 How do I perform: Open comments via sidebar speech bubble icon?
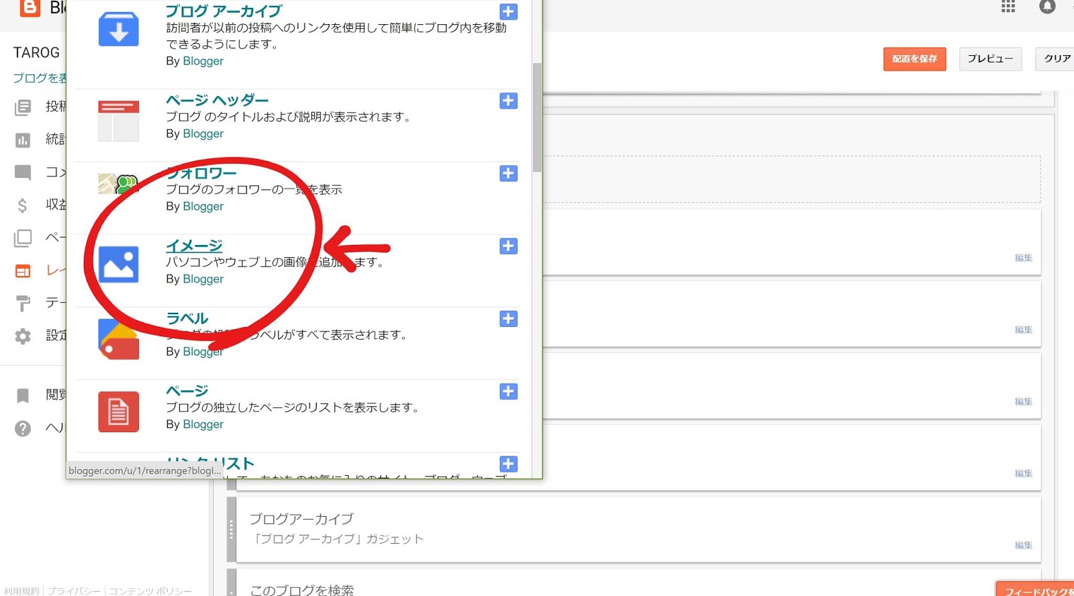coord(23,172)
